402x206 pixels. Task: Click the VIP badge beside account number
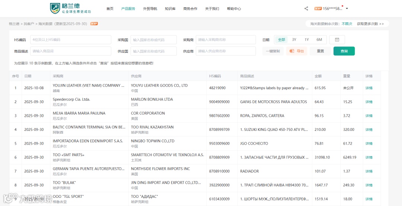(318, 9)
